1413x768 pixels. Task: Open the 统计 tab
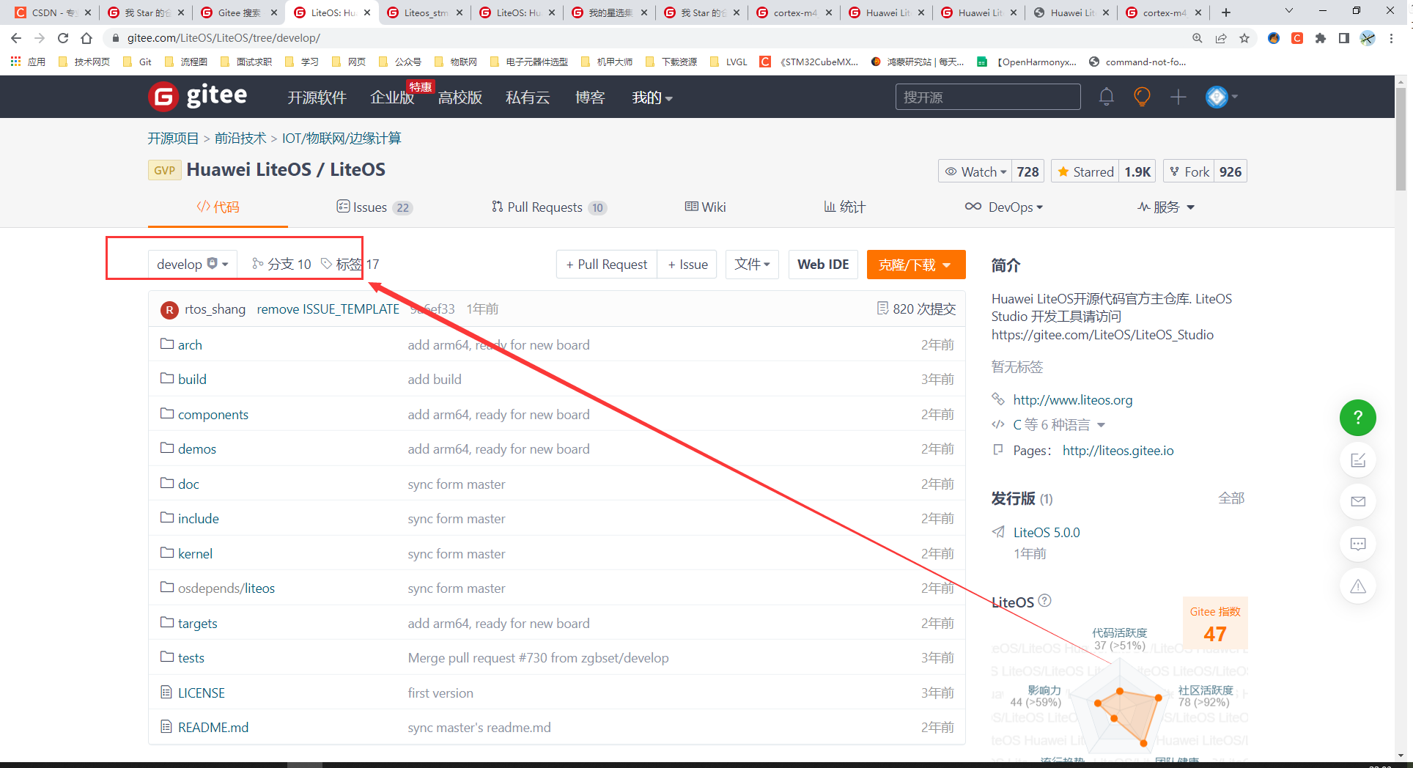tap(844, 207)
